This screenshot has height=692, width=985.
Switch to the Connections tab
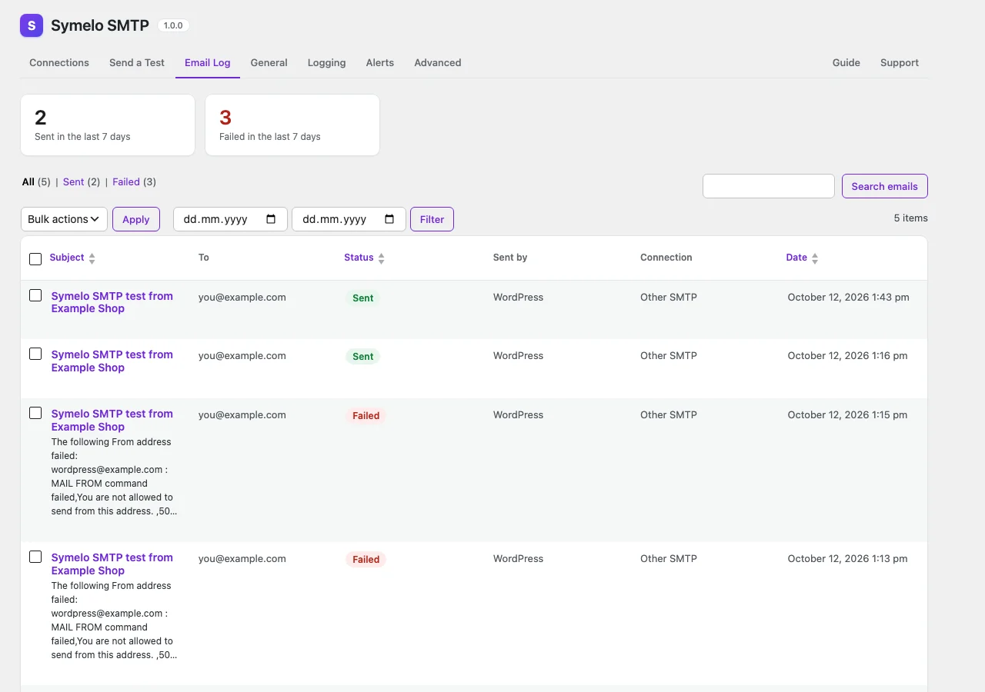click(59, 63)
